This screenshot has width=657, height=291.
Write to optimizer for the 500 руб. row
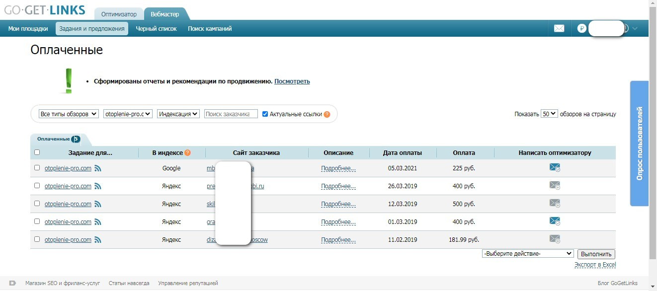555,204
